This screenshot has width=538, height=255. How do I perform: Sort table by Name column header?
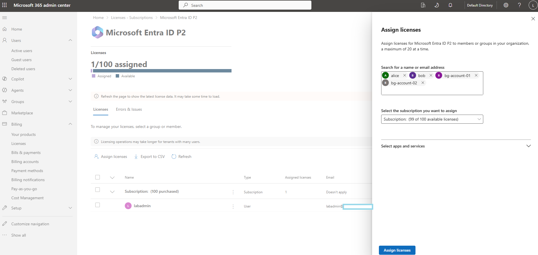pos(129,177)
